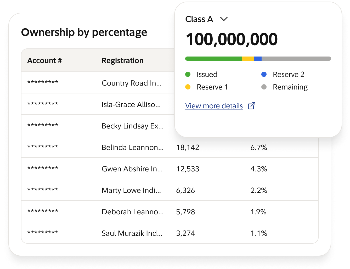Click the 6.7% ownership value
Image resolution: width=350 pixels, height=269 pixels.
[x=259, y=148]
